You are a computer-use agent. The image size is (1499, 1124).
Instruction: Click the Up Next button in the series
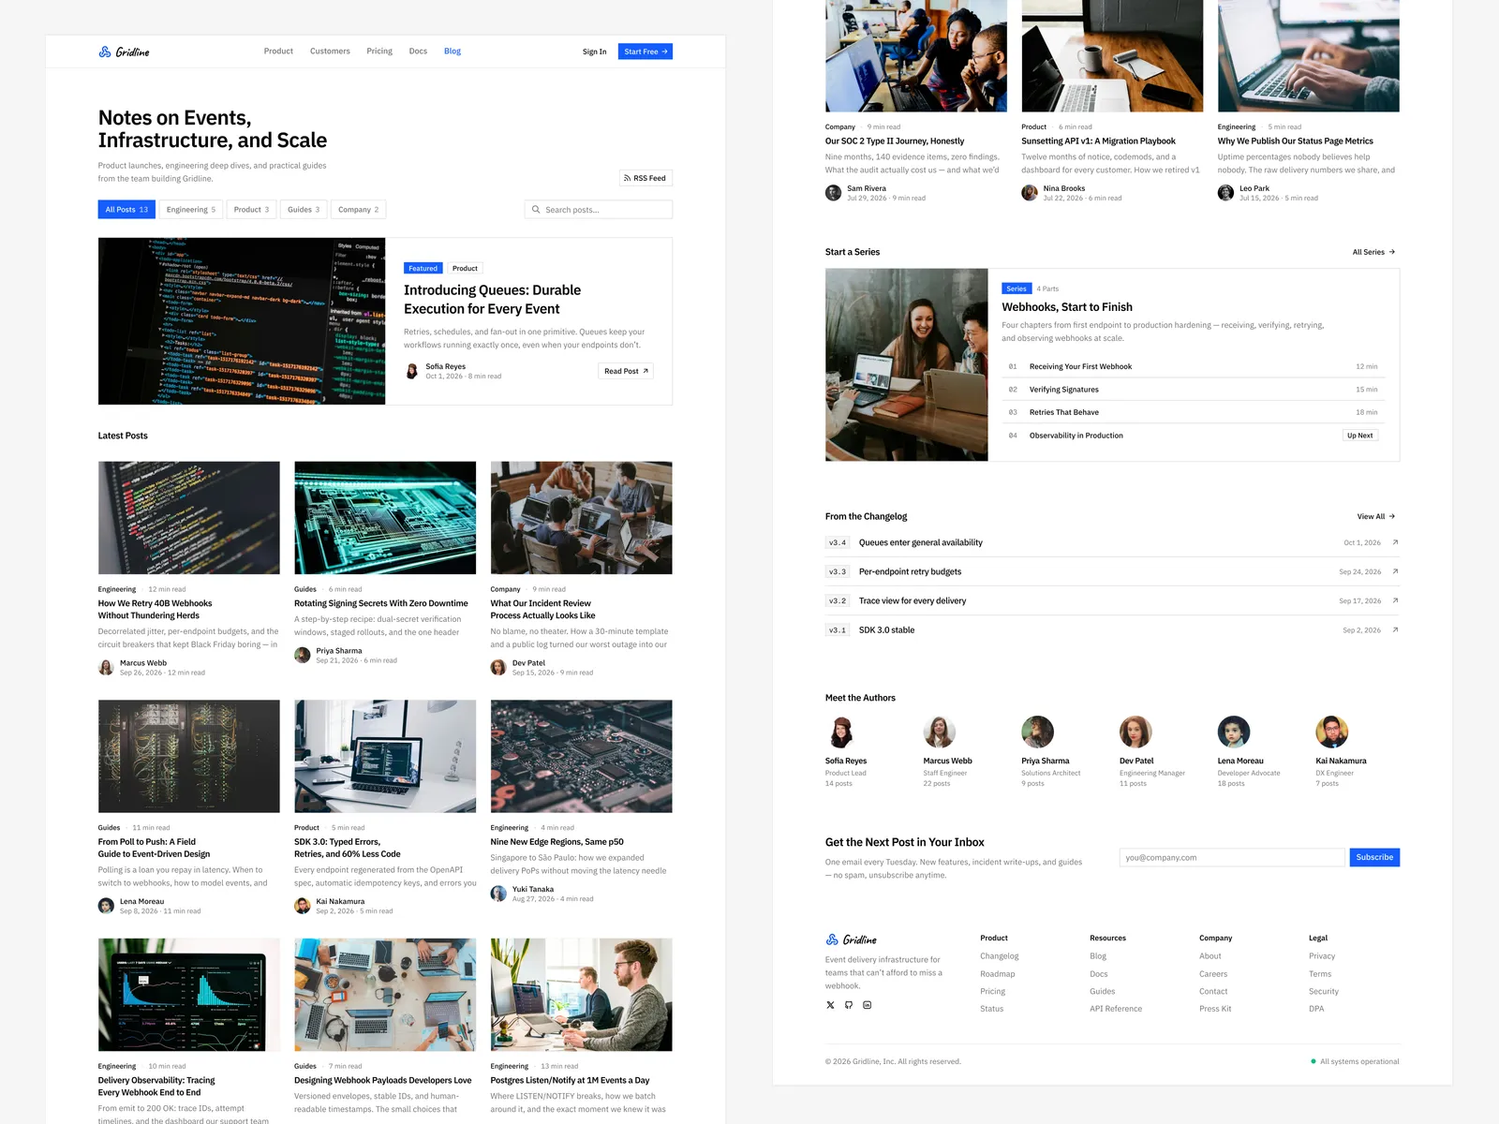(1359, 436)
